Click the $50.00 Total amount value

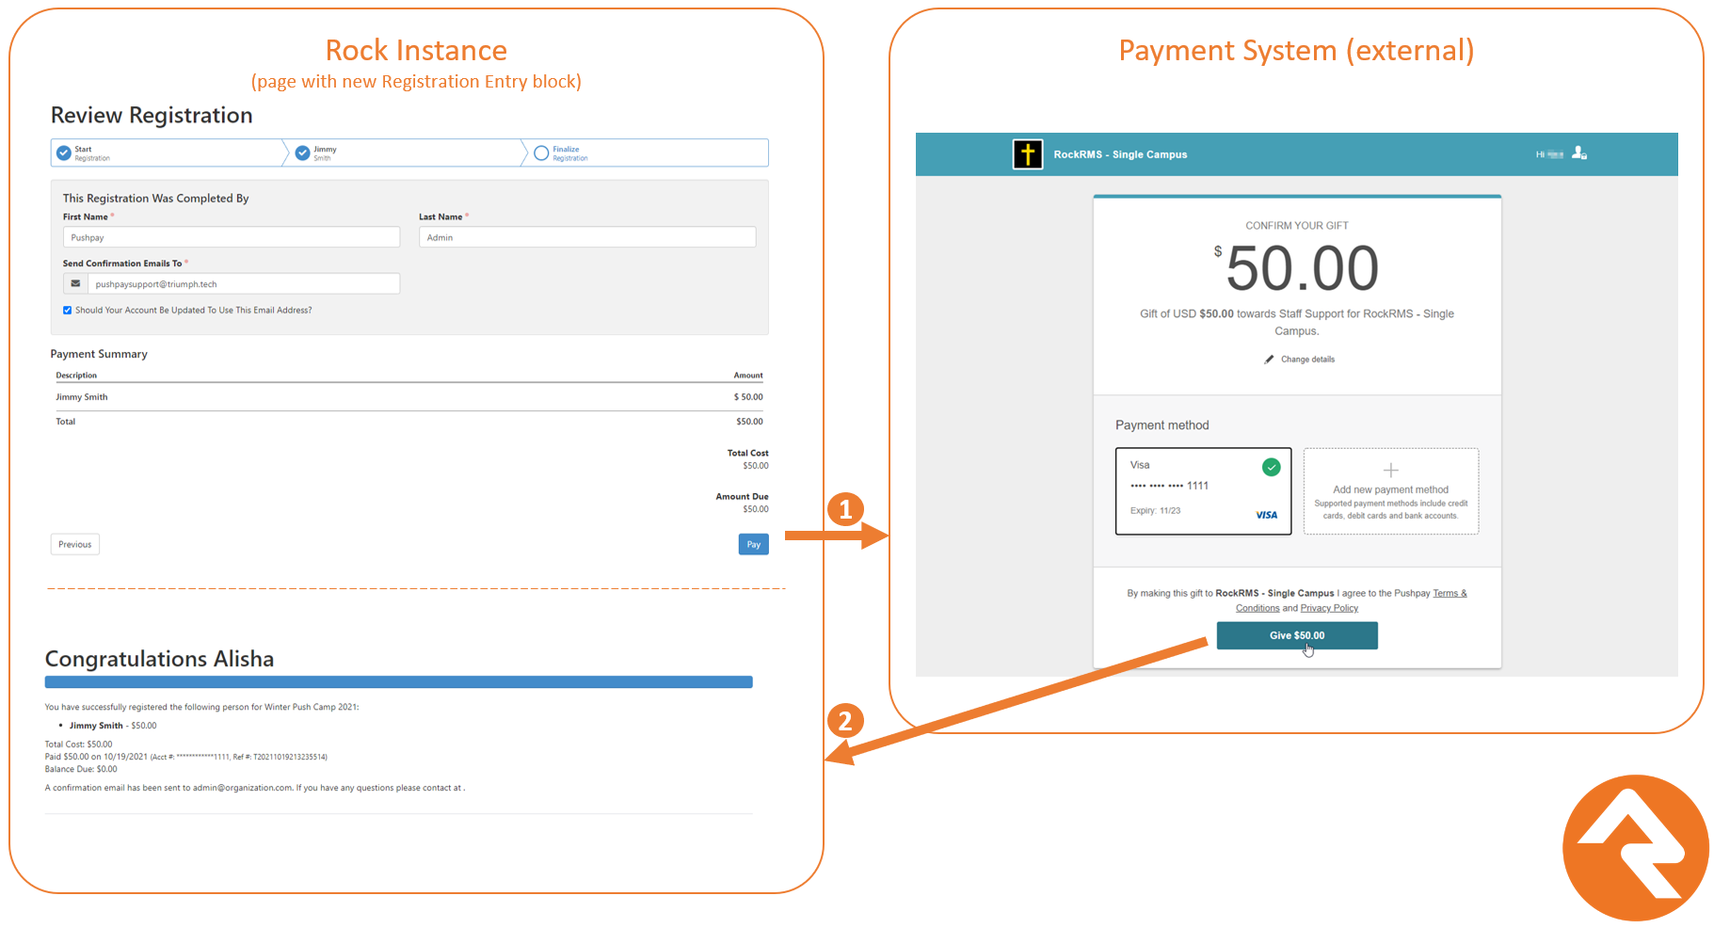[749, 422]
